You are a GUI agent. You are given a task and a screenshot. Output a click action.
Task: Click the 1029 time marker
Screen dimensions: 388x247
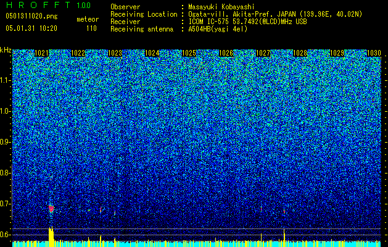337,53
